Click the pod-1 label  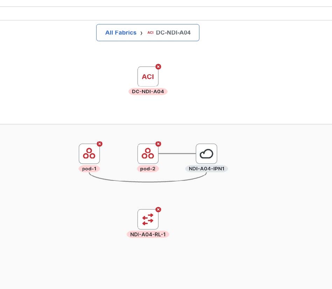pos(89,169)
